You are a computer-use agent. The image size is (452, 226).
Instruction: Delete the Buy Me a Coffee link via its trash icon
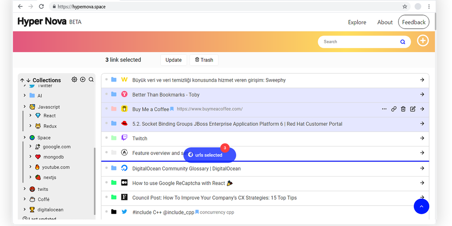click(x=403, y=109)
